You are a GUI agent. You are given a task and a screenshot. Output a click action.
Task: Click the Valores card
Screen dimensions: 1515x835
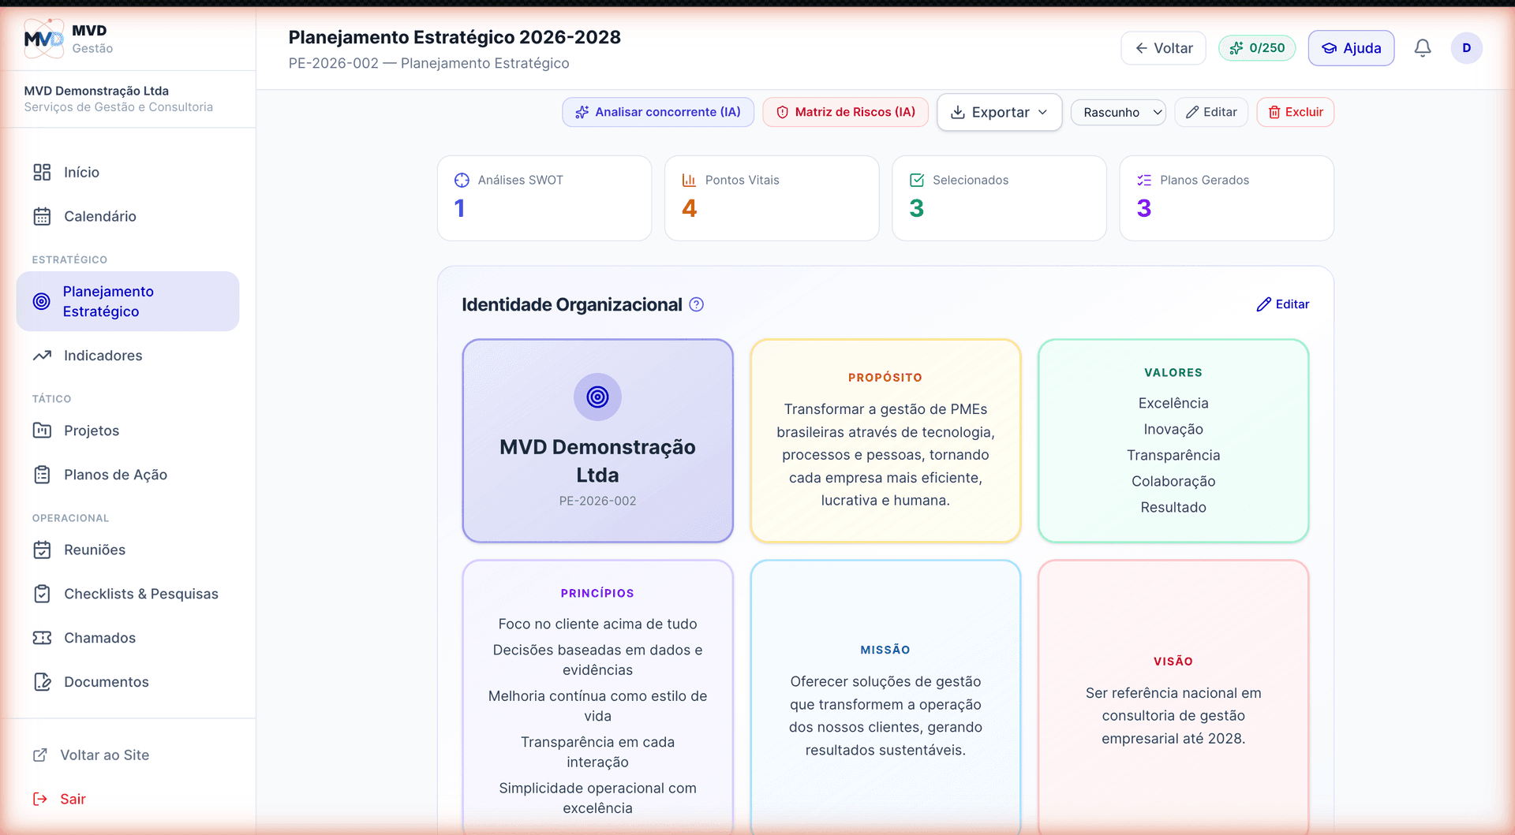click(1173, 441)
